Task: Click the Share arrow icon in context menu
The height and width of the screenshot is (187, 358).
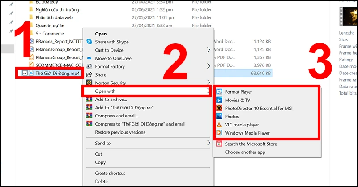Action: 89,75
